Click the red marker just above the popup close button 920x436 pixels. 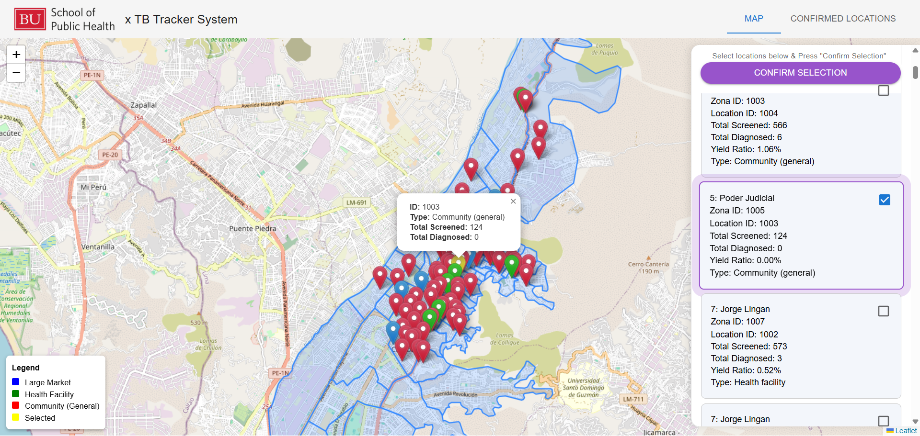507,189
